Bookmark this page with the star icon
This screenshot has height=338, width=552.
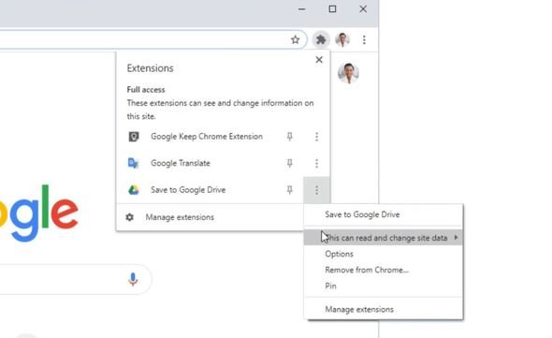point(296,39)
